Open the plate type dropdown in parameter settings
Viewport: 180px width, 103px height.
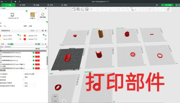(x=29, y=74)
